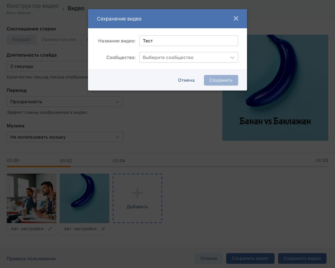
Task: Click Сохранить in the save dialog
Action: (221, 80)
